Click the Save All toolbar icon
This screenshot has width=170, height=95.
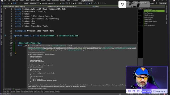[x=15, y=3]
